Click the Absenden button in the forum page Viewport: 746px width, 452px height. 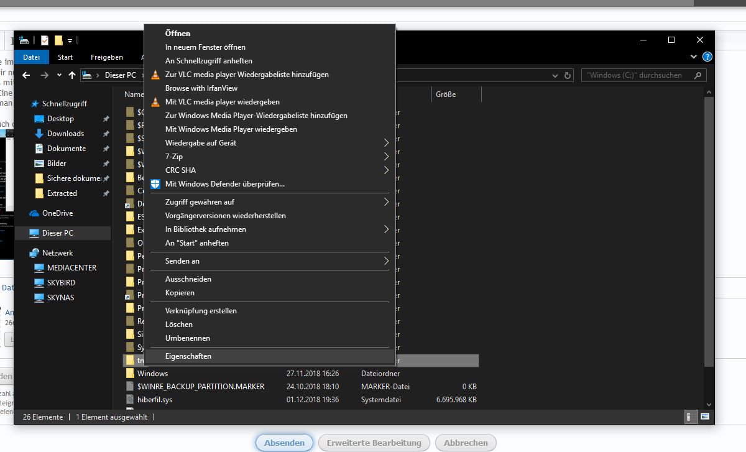pos(284,443)
